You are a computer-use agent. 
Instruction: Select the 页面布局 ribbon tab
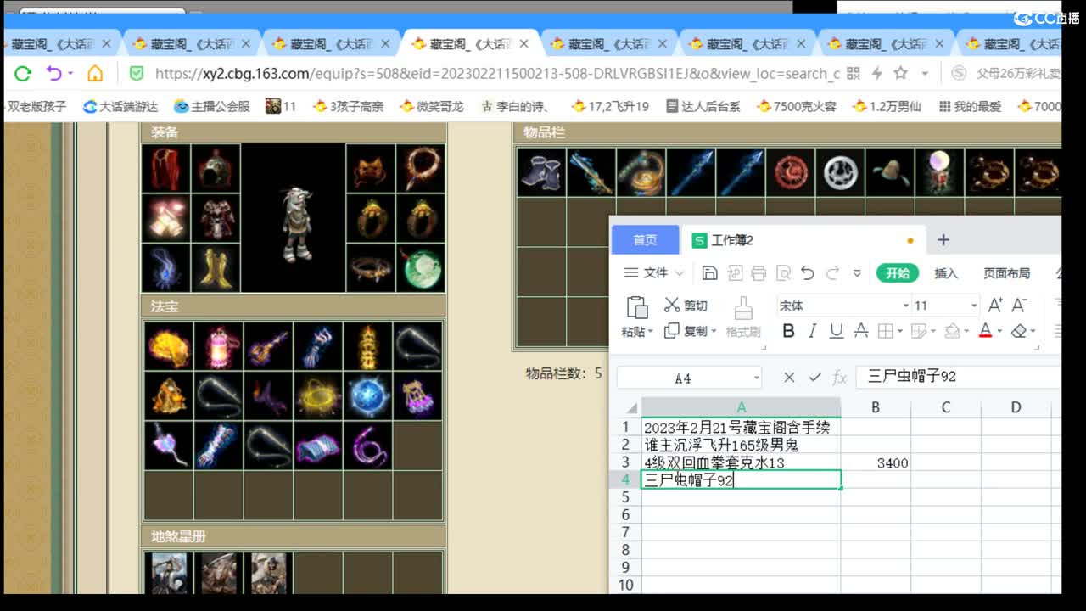point(1007,273)
